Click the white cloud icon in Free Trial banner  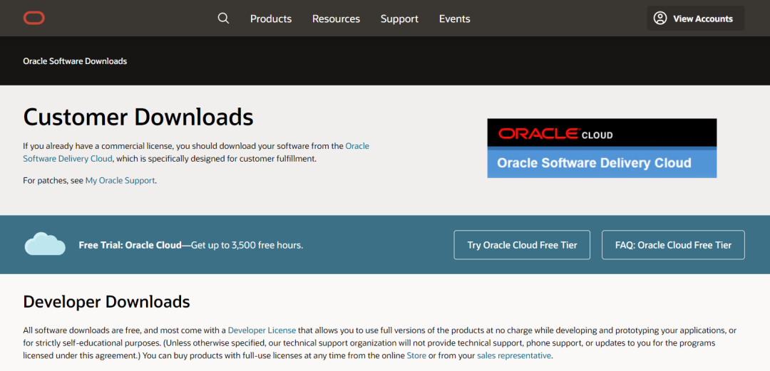[45, 244]
